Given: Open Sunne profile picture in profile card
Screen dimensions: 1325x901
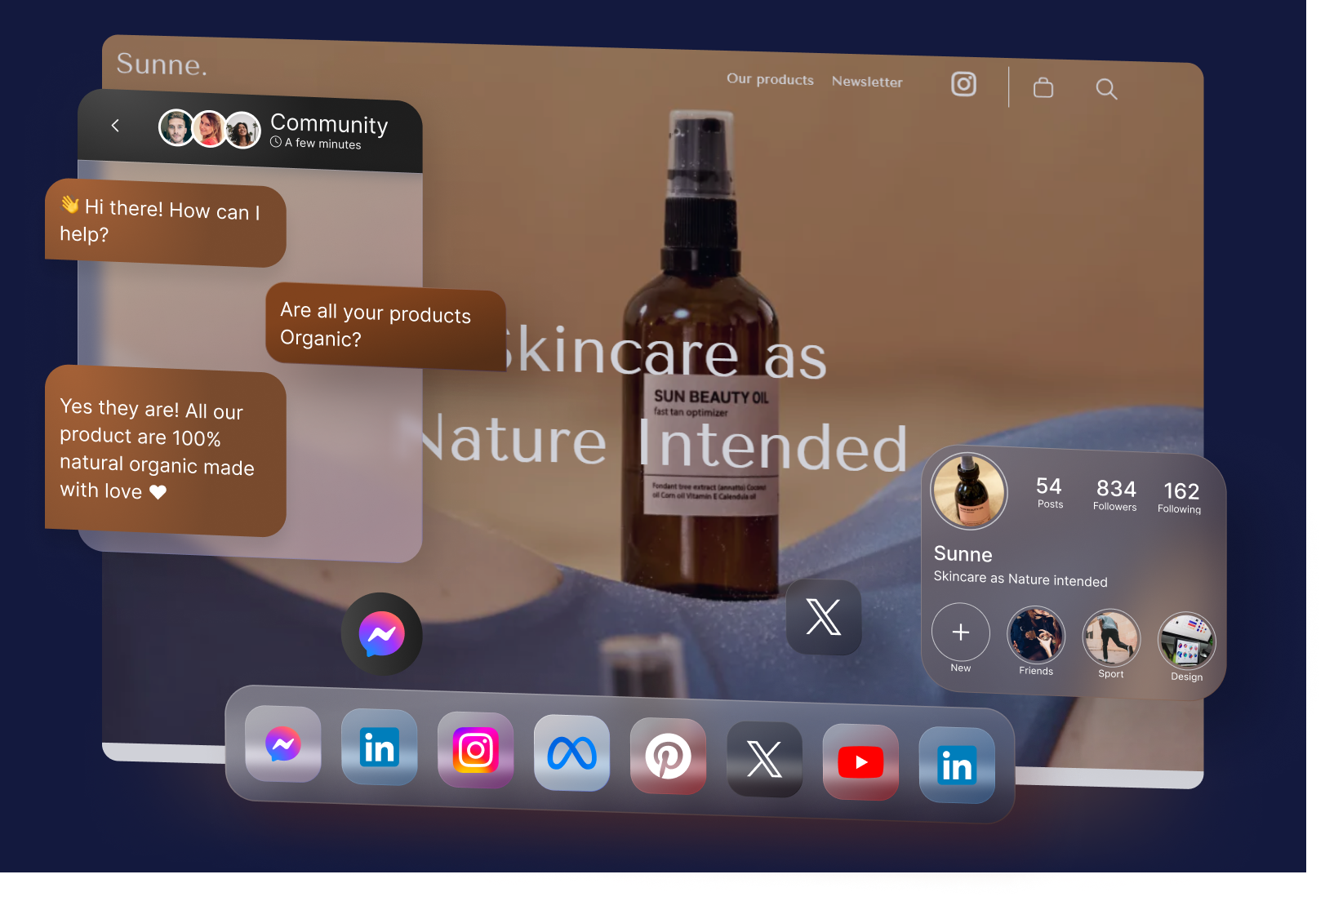Looking at the screenshot, I should [969, 492].
